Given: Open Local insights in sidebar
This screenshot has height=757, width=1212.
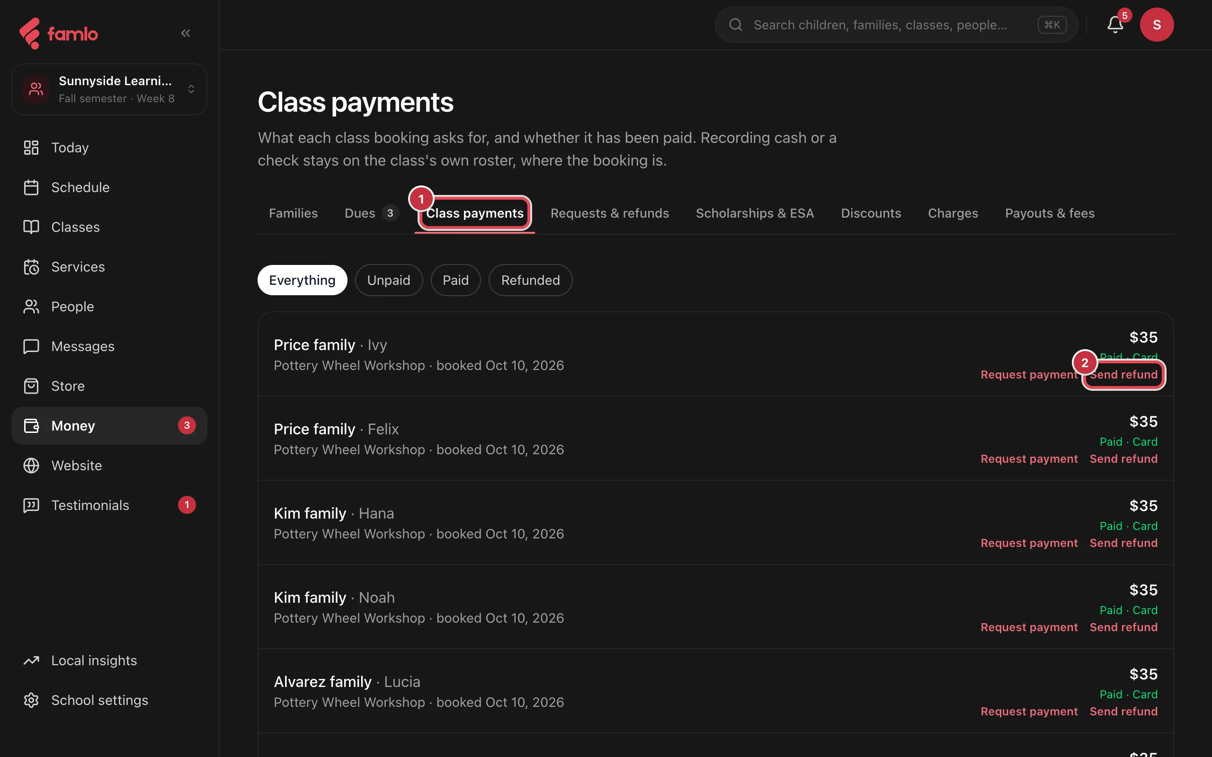Looking at the screenshot, I should (x=109, y=660).
